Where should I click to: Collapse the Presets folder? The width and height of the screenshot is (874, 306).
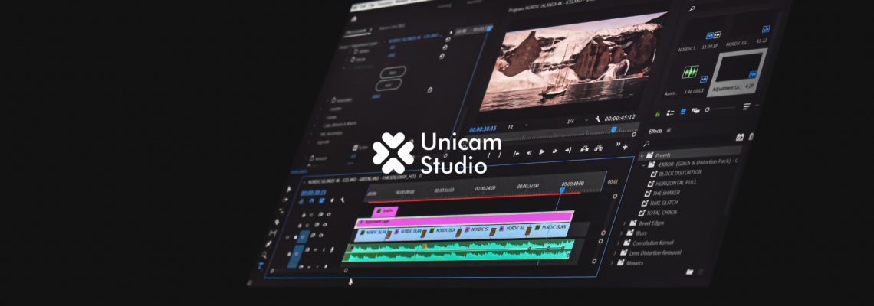coord(642,155)
